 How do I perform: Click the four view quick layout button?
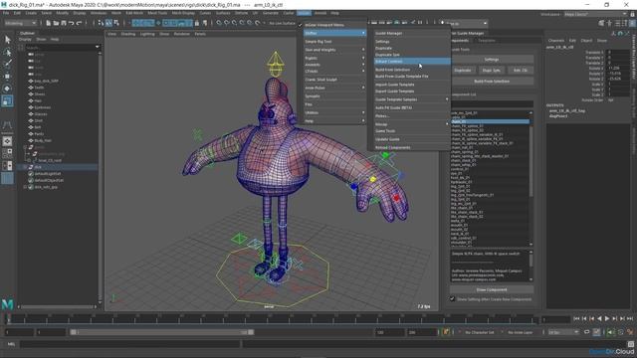click(7, 153)
